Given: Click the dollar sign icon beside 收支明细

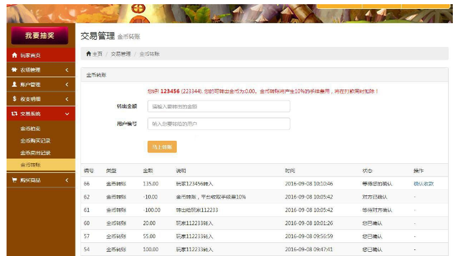Looking at the screenshot, I should (x=14, y=99).
